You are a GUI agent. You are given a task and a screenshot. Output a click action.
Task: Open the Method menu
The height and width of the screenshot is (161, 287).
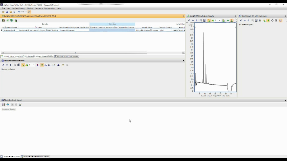[x=30, y=8]
